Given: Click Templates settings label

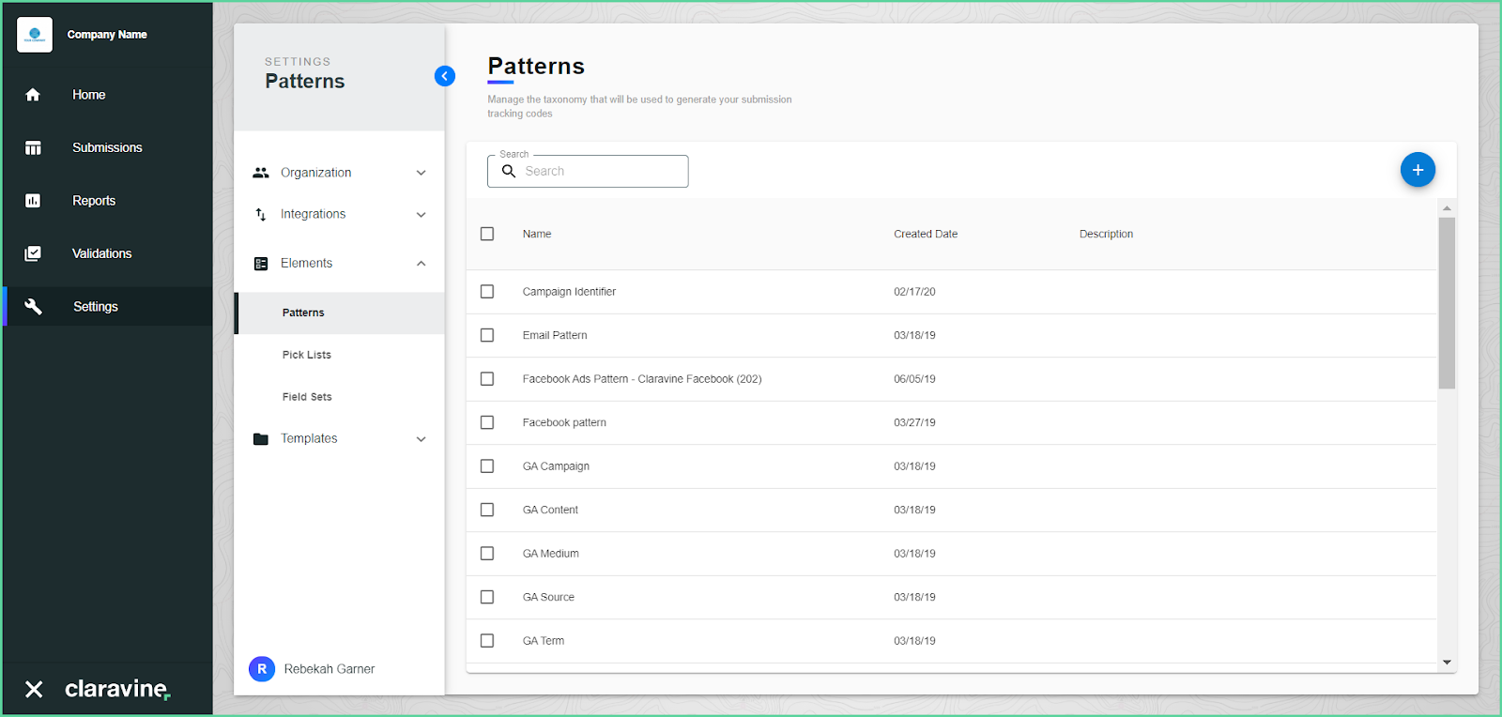Looking at the screenshot, I should 309,438.
